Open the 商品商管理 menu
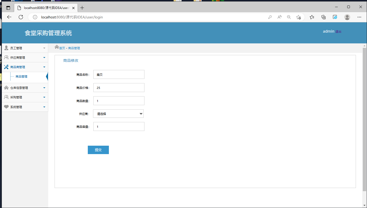The image size is (367, 208). point(25,67)
